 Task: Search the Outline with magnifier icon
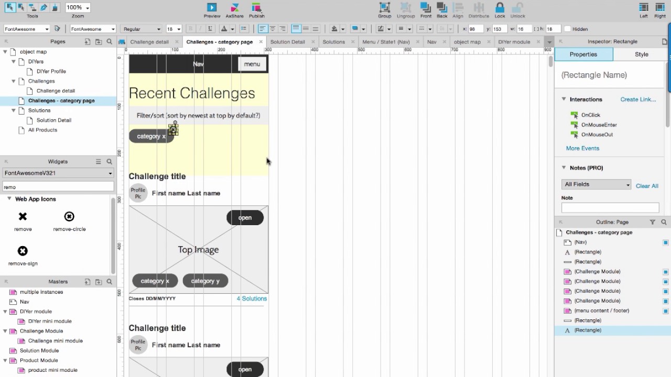tap(664, 222)
